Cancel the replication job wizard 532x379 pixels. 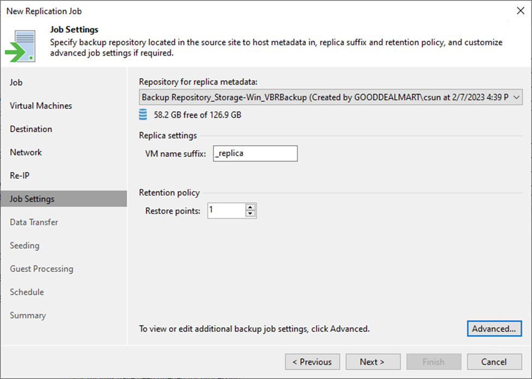[494, 362]
